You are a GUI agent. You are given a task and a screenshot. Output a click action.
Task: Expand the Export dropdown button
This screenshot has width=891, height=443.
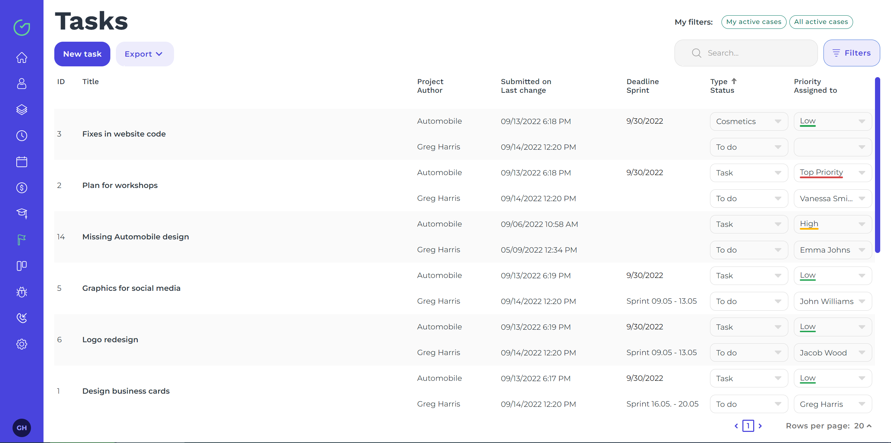point(144,54)
